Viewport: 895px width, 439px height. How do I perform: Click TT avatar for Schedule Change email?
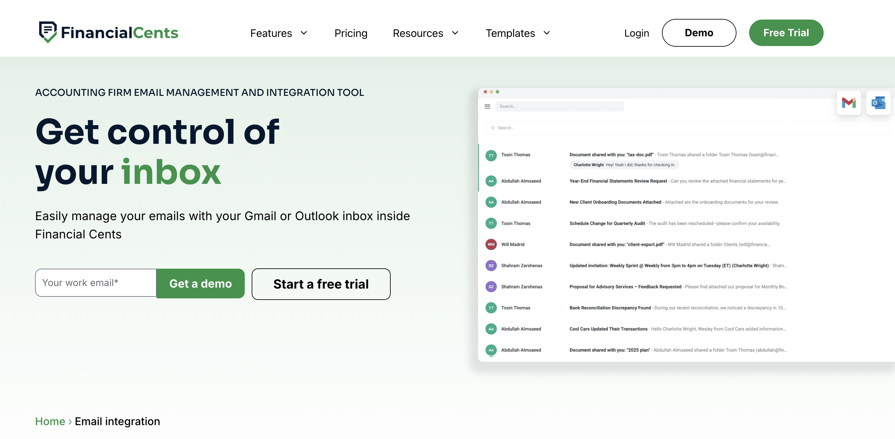coord(490,224)
